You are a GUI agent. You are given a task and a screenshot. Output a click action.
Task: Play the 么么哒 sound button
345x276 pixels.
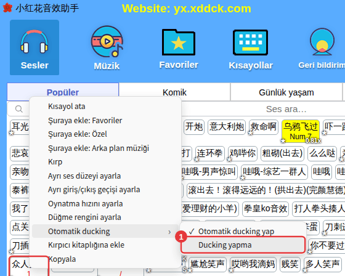pyautogui.click(x=322, y=153)
